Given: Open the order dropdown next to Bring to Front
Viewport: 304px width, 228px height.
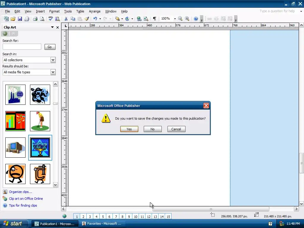Looking at the screenshot, I should click(122, 19).
